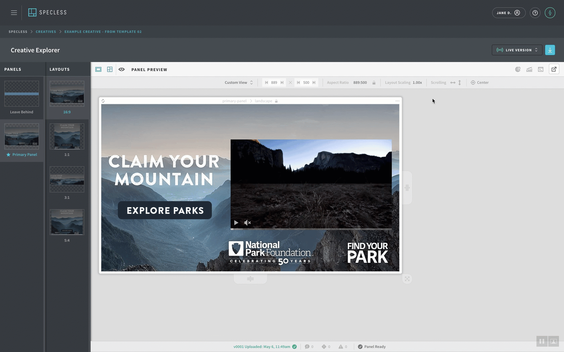Open the console terminal icon
The image size is (564, 352).
540,69
